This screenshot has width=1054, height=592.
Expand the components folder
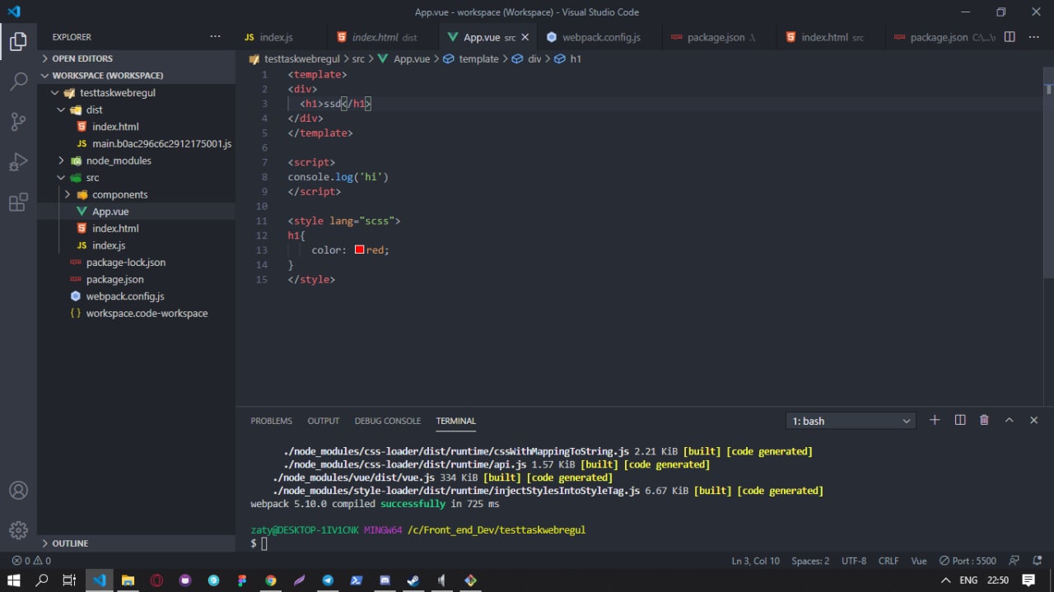pos(136,194)
